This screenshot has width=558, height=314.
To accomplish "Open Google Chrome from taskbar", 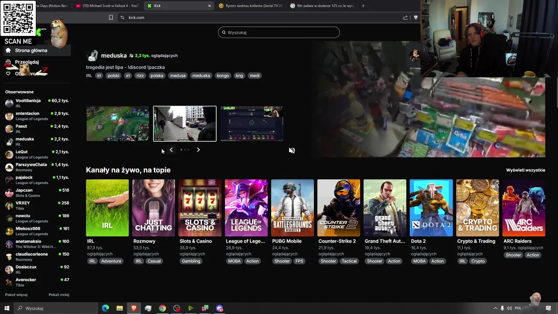I will tap(162, 308).
